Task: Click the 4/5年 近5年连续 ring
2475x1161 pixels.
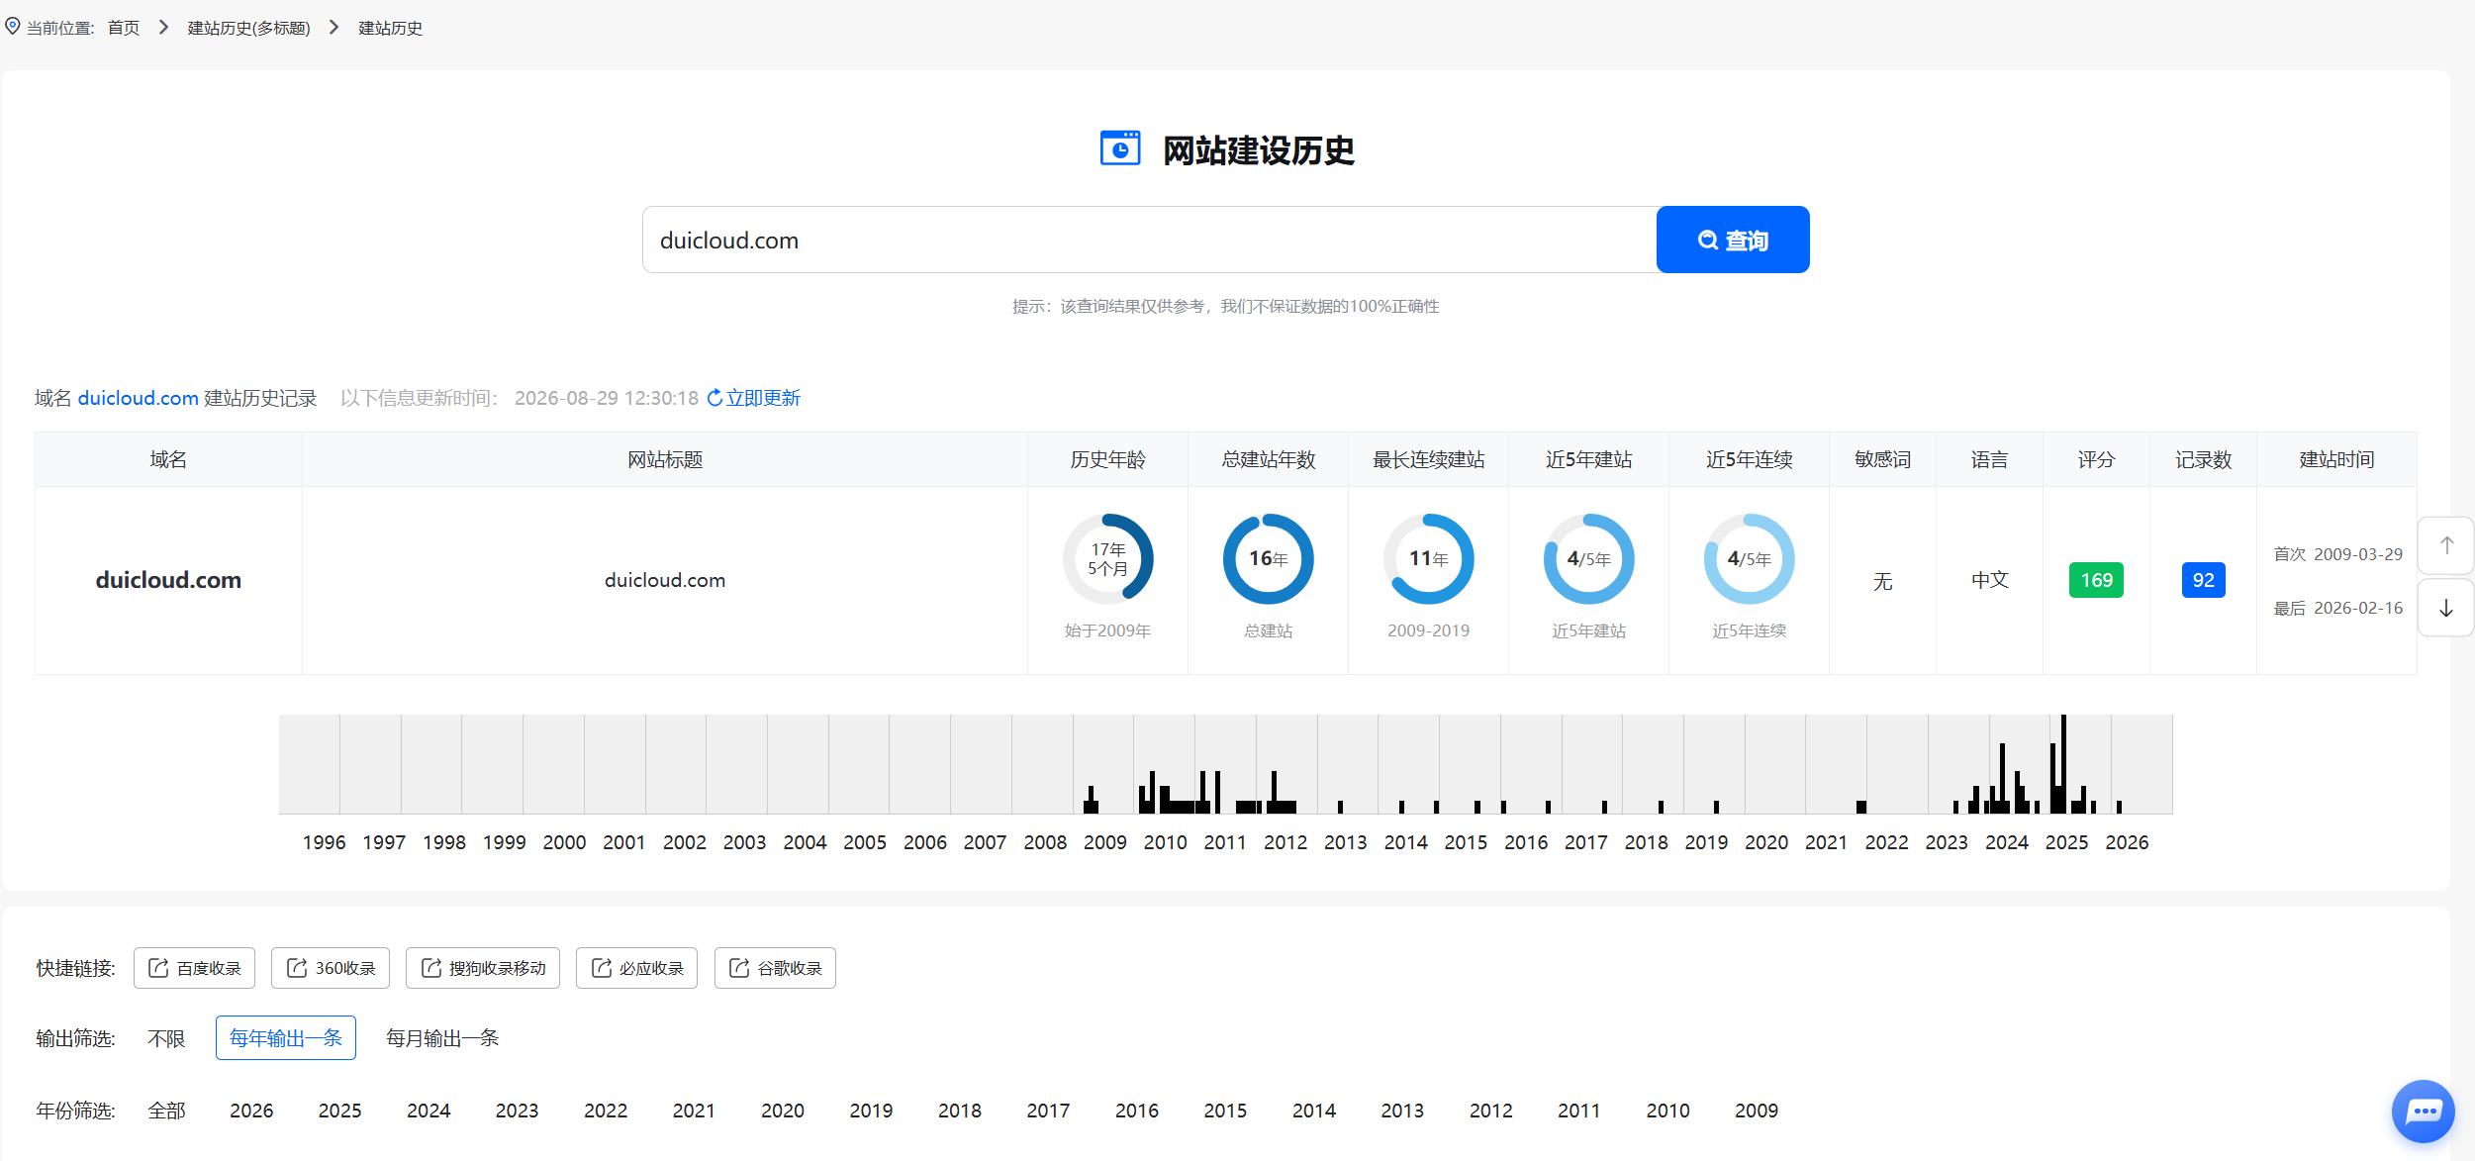Action: 1750,559
